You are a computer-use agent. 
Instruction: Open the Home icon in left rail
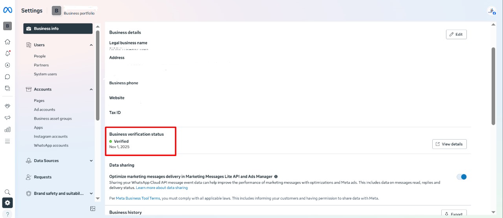coord(7,42)
